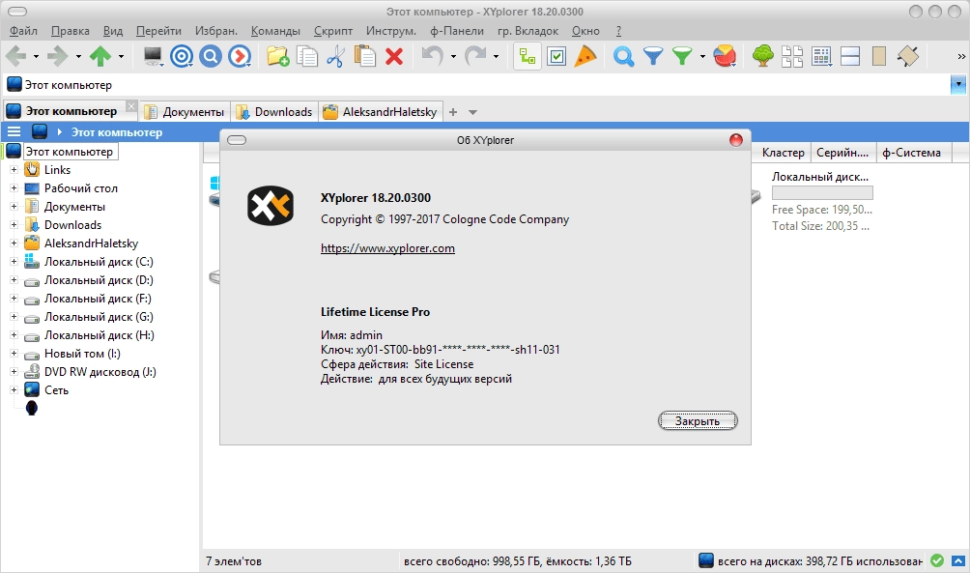Open the address bar dropdown
The height and width of the screenshot is (573, 970).
coord(958,84)
